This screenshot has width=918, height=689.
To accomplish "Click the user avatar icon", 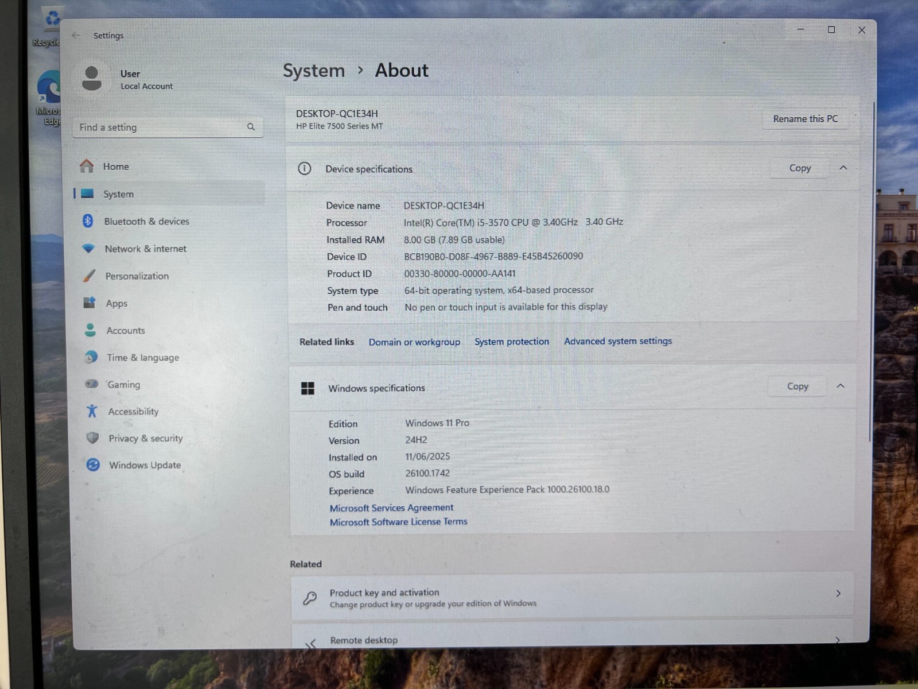I will point(92,79).
